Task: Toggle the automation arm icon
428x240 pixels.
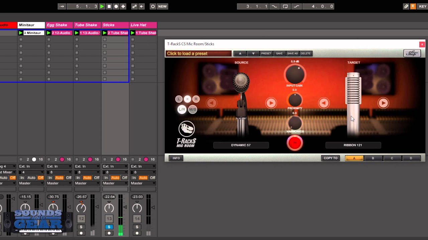Action: coord(134,6)
